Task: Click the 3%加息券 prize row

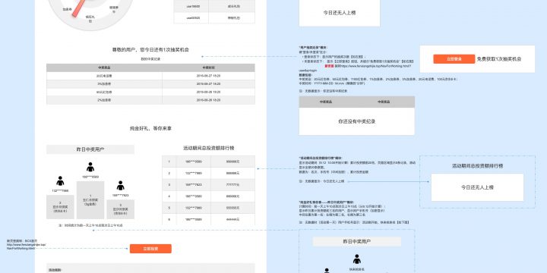Action: [x=150, y=84]
